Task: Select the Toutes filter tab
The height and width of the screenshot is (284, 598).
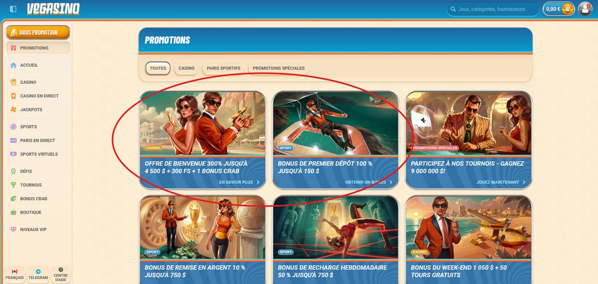Action: (x=158, y=68)
